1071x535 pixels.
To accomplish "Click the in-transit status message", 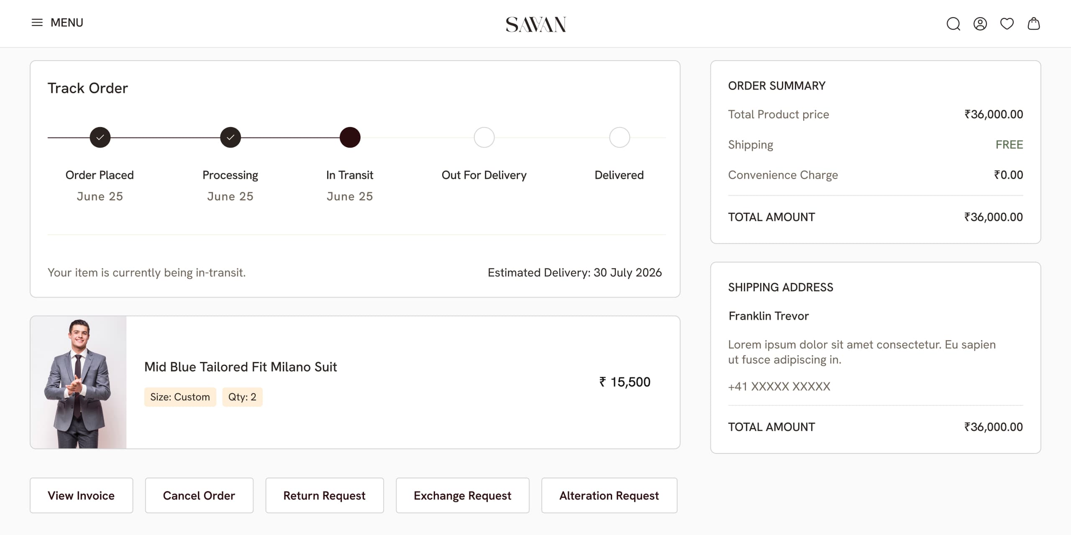I will (x=147, y=273).
